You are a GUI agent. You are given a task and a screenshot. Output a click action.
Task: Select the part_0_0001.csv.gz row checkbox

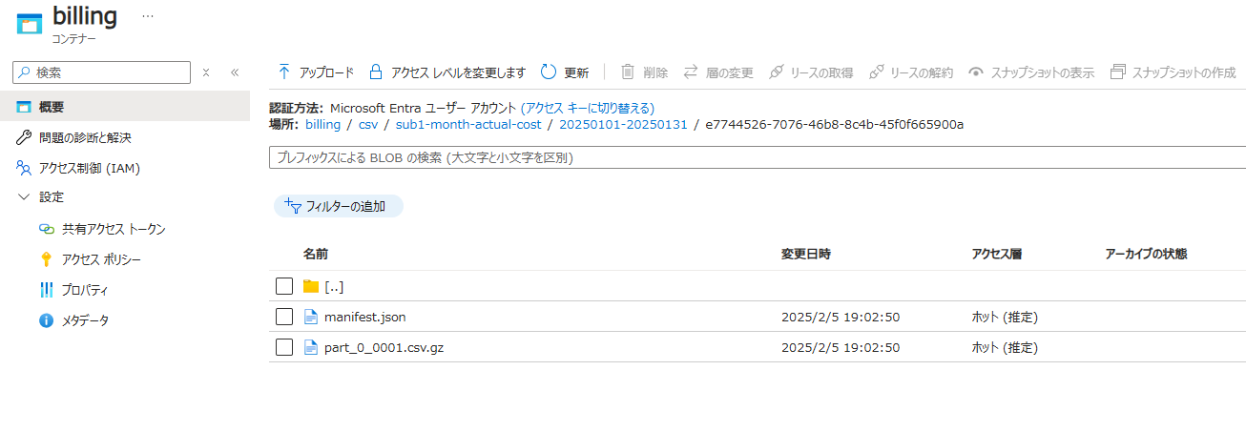[283, 347]
